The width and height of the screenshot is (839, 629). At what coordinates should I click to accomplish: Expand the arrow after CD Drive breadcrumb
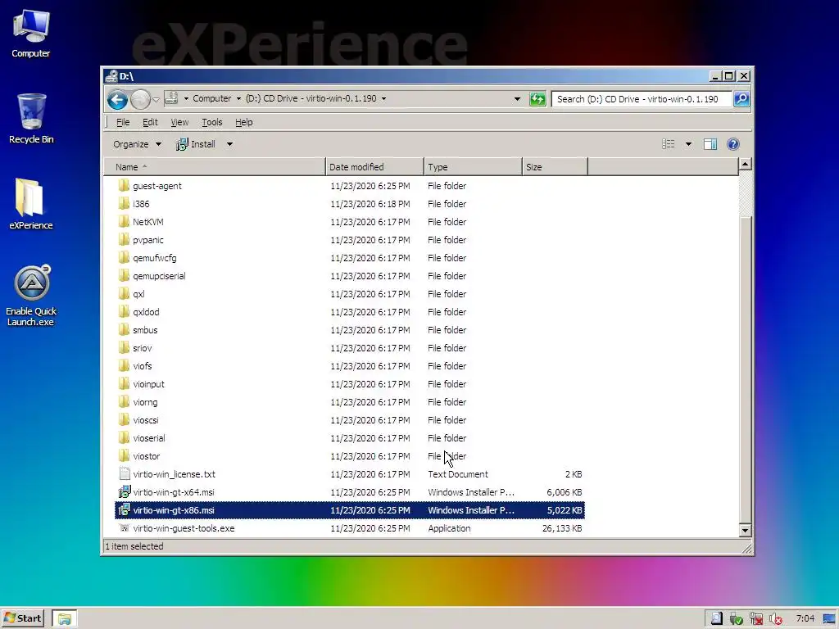383,98
